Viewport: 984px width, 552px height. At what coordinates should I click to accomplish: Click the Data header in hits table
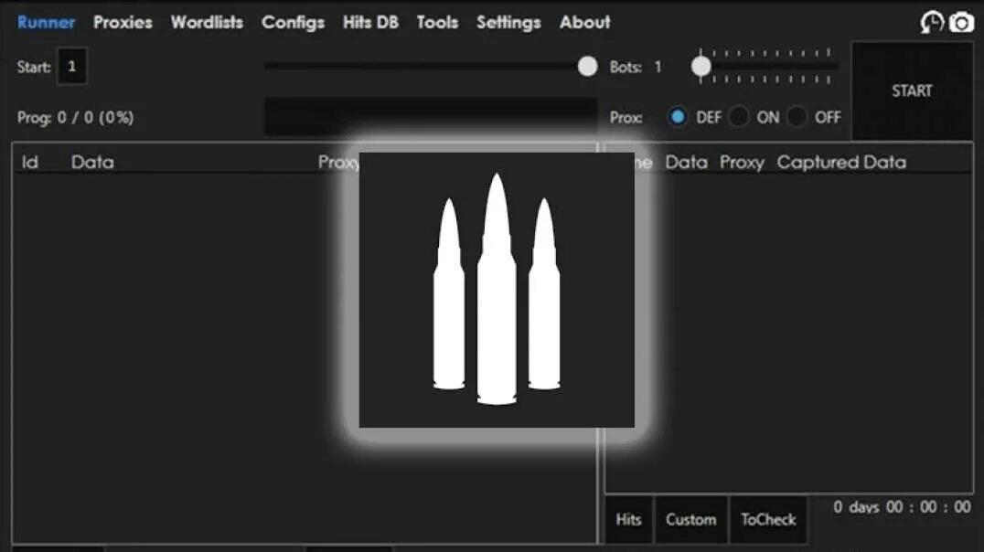(x=687, y=163)
